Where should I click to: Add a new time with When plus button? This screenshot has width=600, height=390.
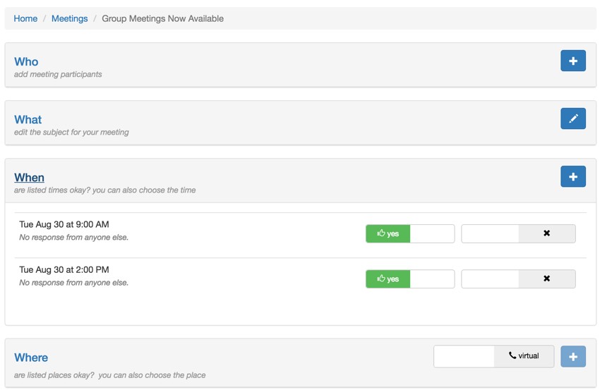point(573,176)
